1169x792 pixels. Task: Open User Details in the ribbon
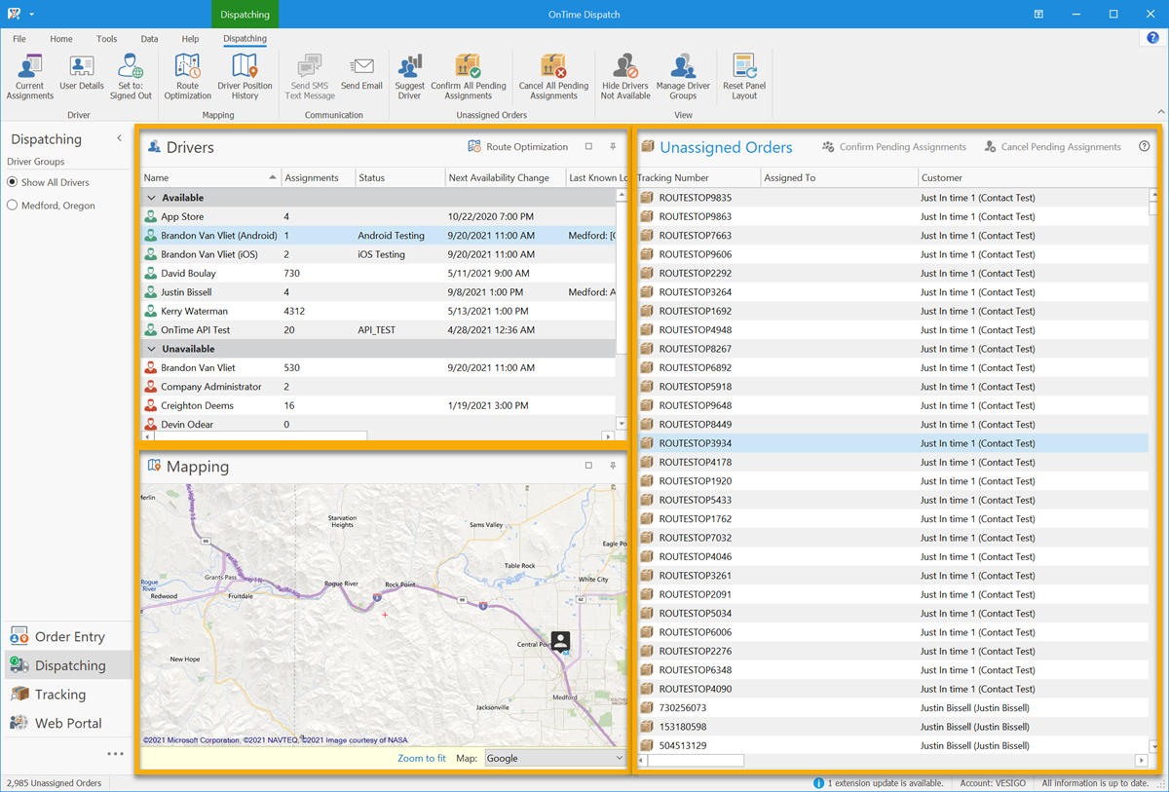(82, 73)
